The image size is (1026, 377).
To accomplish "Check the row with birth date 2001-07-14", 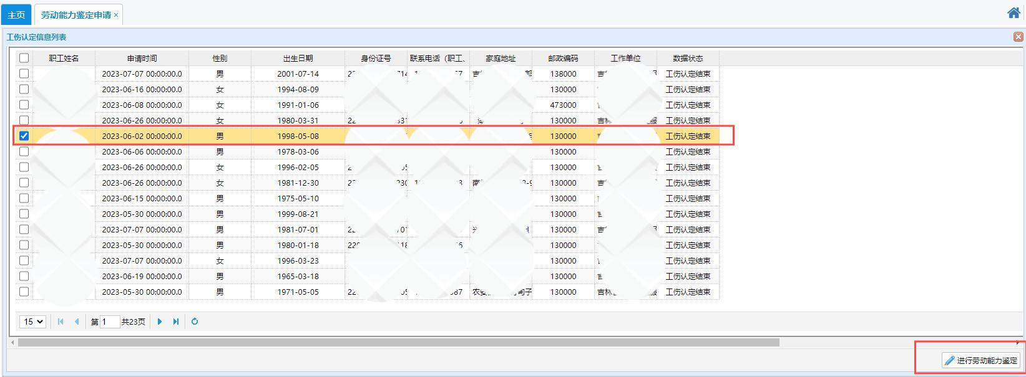I will pos(24,74).
